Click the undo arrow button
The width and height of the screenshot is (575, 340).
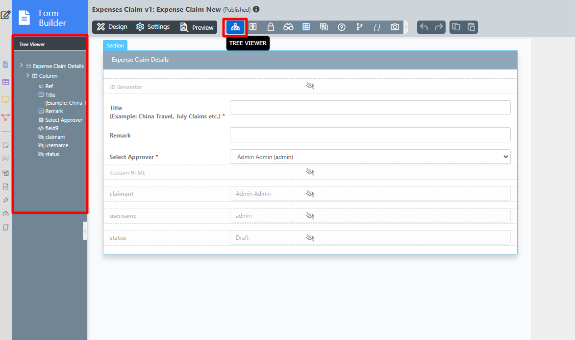pos(424,27)
